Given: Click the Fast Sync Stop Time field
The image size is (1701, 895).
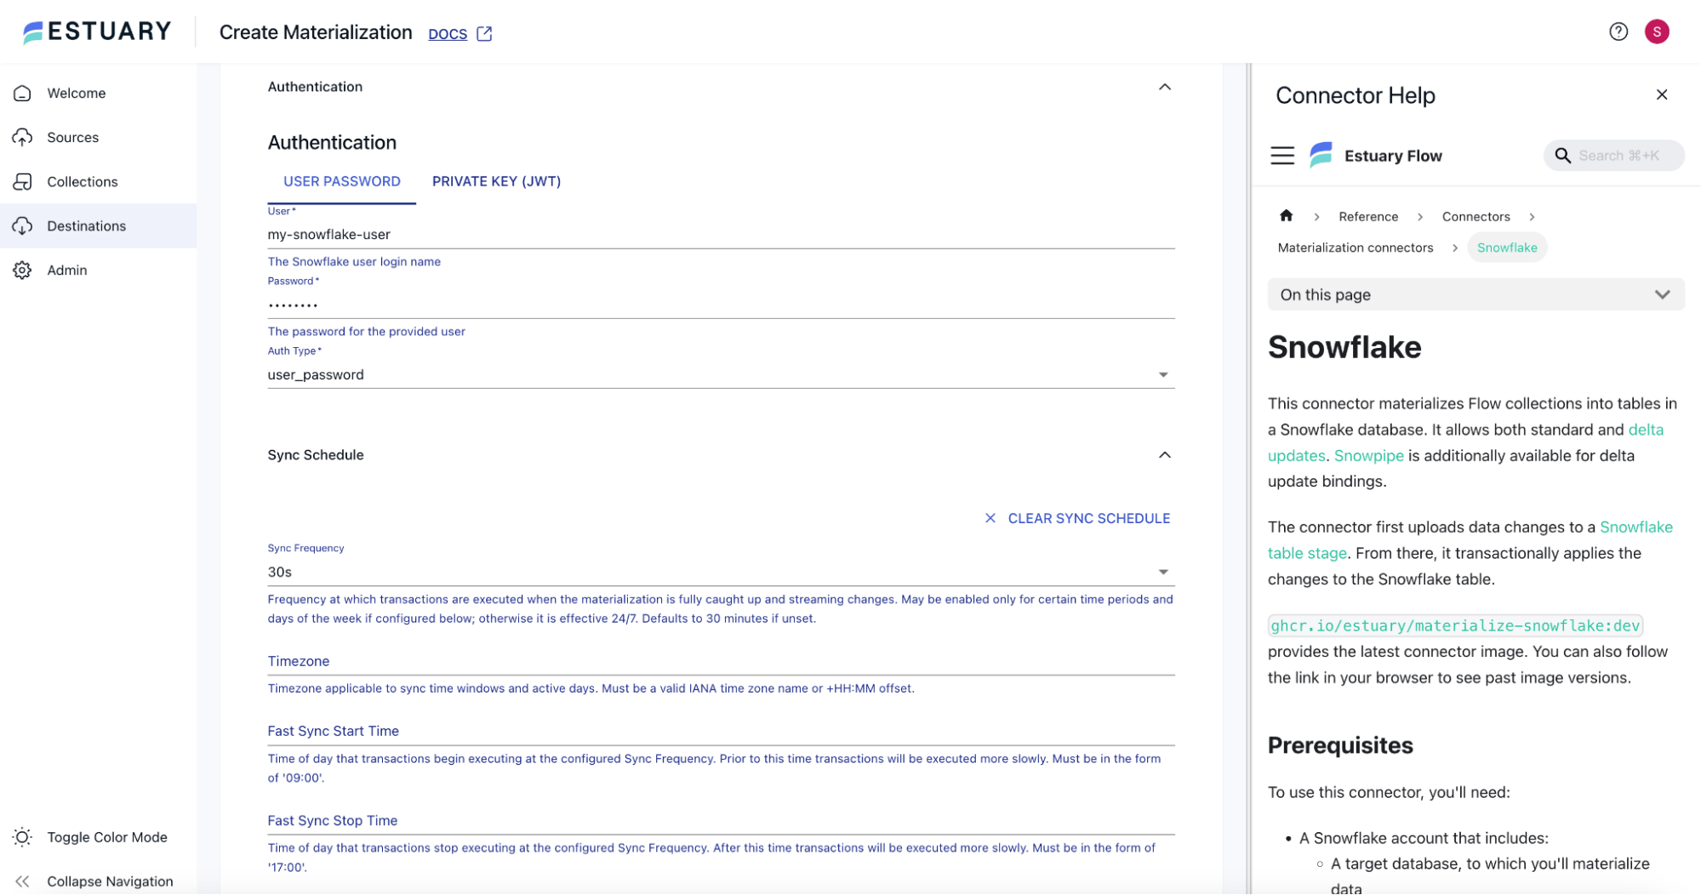Looking at the screenshot, I should coord(721,821).
